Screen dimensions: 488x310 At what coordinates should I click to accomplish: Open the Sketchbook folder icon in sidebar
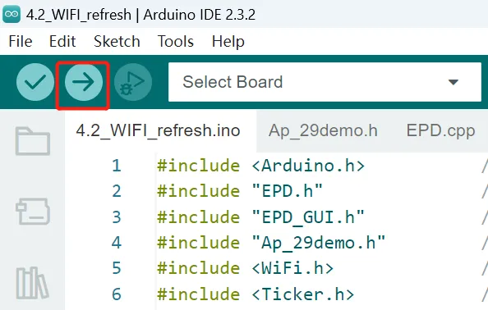click(33, 141)
